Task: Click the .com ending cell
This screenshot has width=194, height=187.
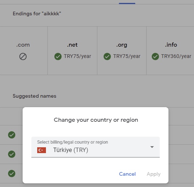Action: click(24, 51)
